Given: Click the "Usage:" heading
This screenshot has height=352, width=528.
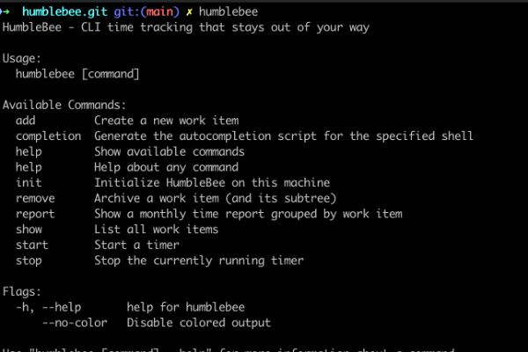Looking at the screenshot, I should point(24,58).
